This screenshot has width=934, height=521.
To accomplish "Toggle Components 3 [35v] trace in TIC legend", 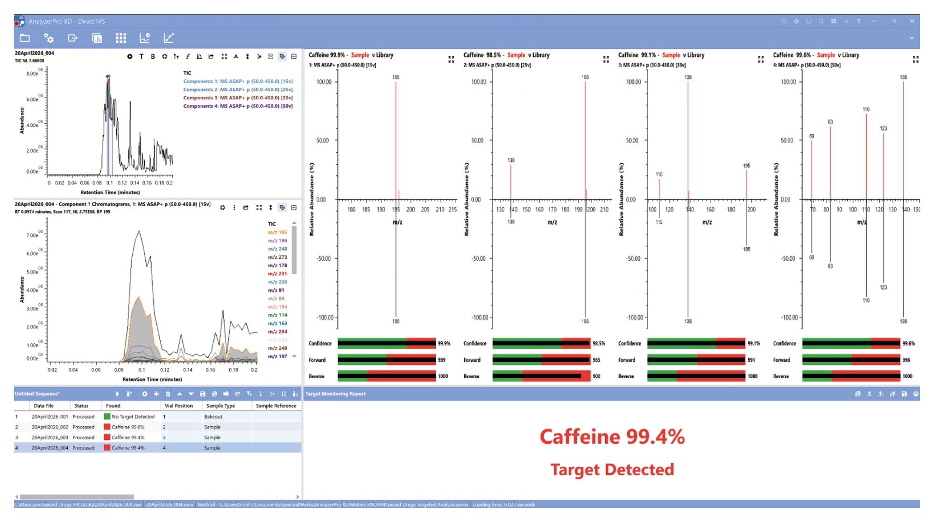I will [238, 98].
